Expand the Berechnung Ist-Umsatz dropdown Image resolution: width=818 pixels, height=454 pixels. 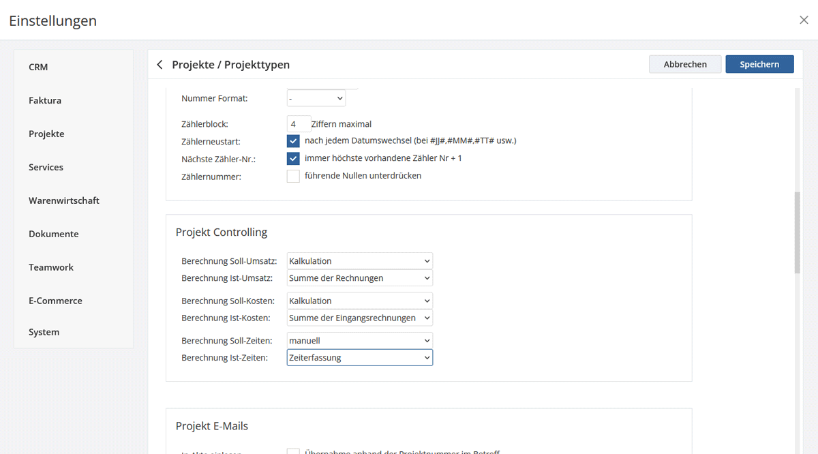tap(359, 278)
